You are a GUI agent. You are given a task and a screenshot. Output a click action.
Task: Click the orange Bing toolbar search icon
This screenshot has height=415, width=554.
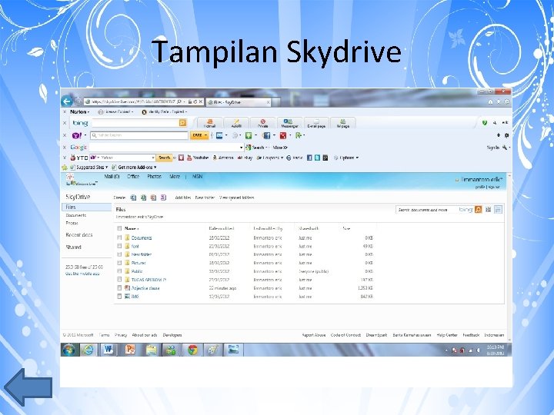click(x=182, y=122)
